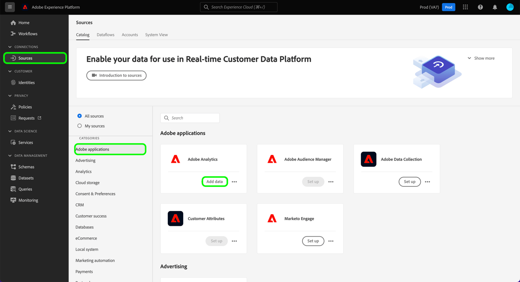Open Identities under Customer

(26, 82)
